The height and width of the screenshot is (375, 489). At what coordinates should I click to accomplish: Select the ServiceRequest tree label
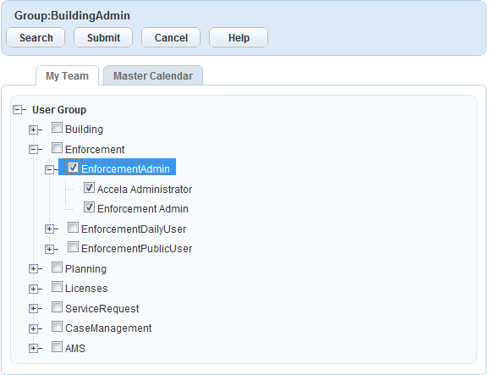[x=102, y=308]
